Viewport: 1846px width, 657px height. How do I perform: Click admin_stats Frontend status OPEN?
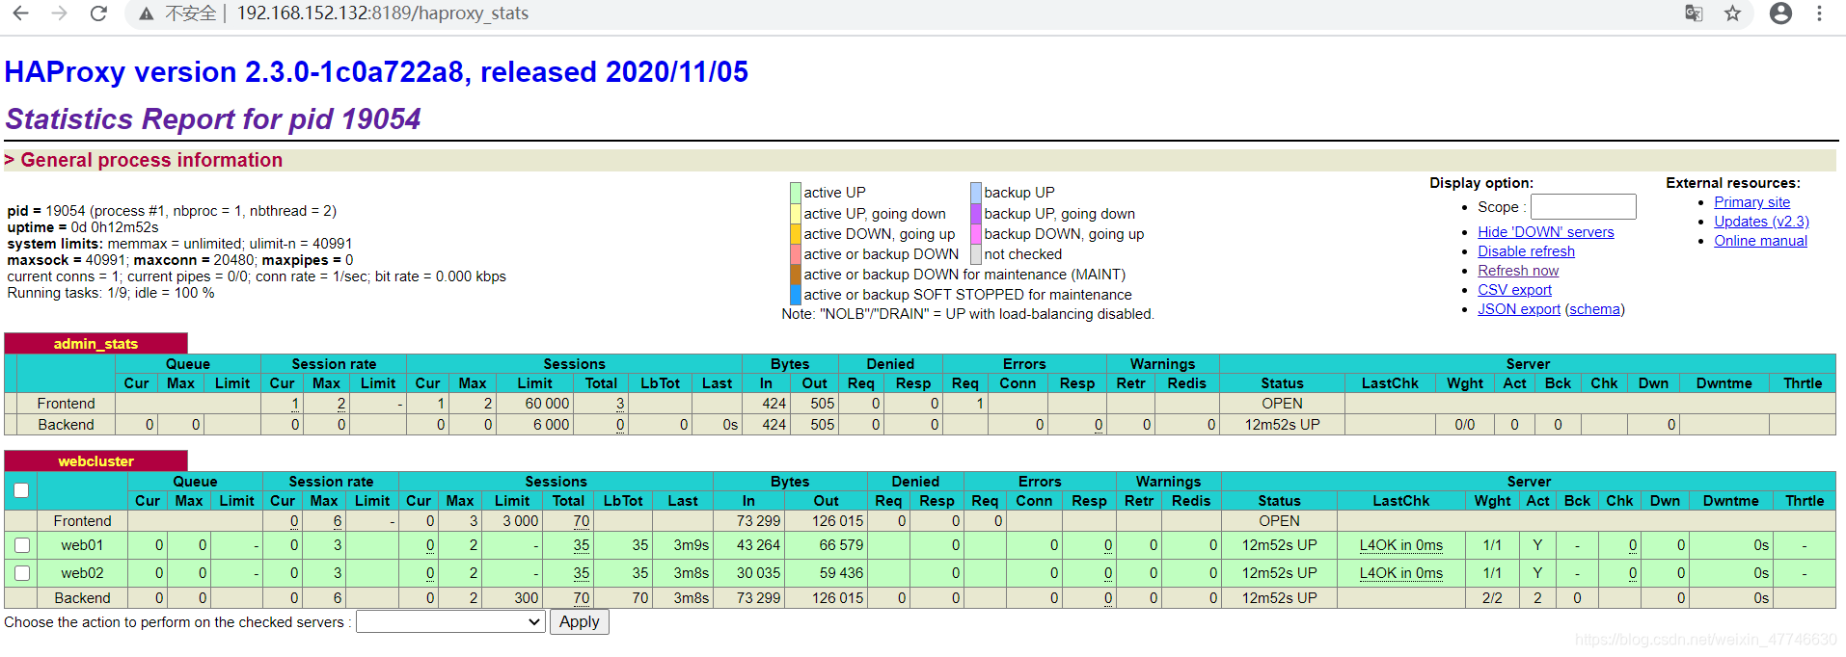(1282, 404)
